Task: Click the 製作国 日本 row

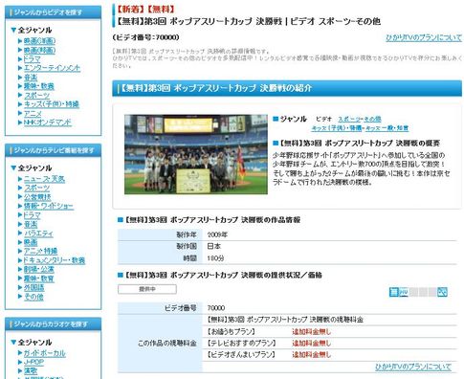Action: [x=287, y=246]
